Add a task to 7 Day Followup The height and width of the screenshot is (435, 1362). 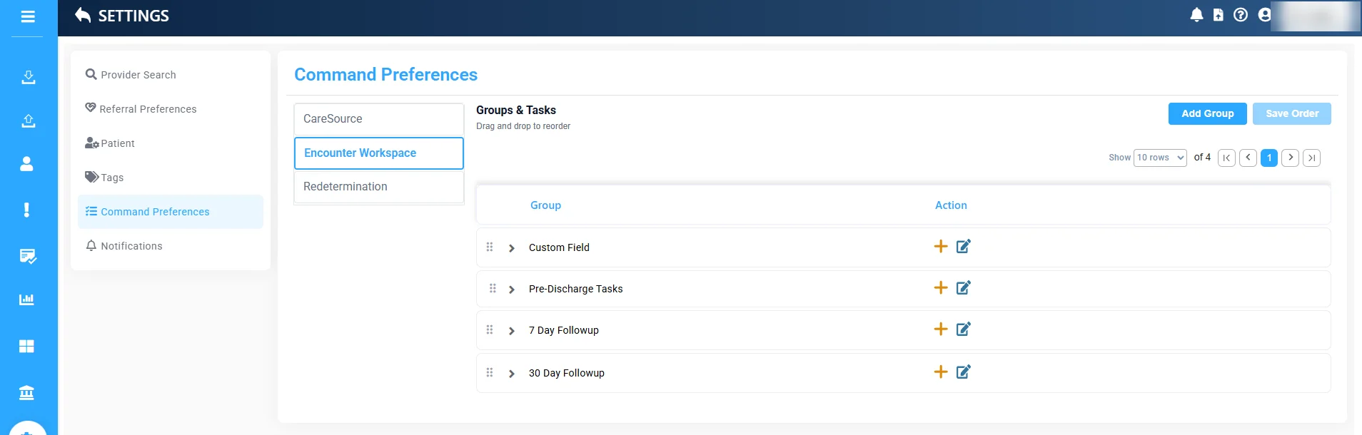[x=941, y=329]
